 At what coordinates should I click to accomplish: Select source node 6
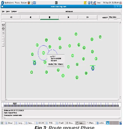click(34, 63)
